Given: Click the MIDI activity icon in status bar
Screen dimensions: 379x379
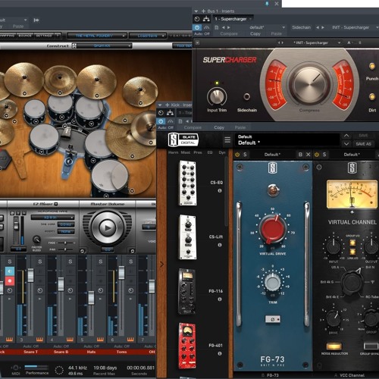Looking at the screenshot, I should [15, 368].
